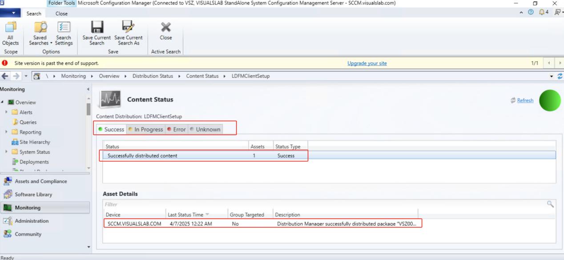Image resolution: width=564 pixels, height=260 pixels.
Task: Select the Unknown status tab
Action: (x=205, y=130)
